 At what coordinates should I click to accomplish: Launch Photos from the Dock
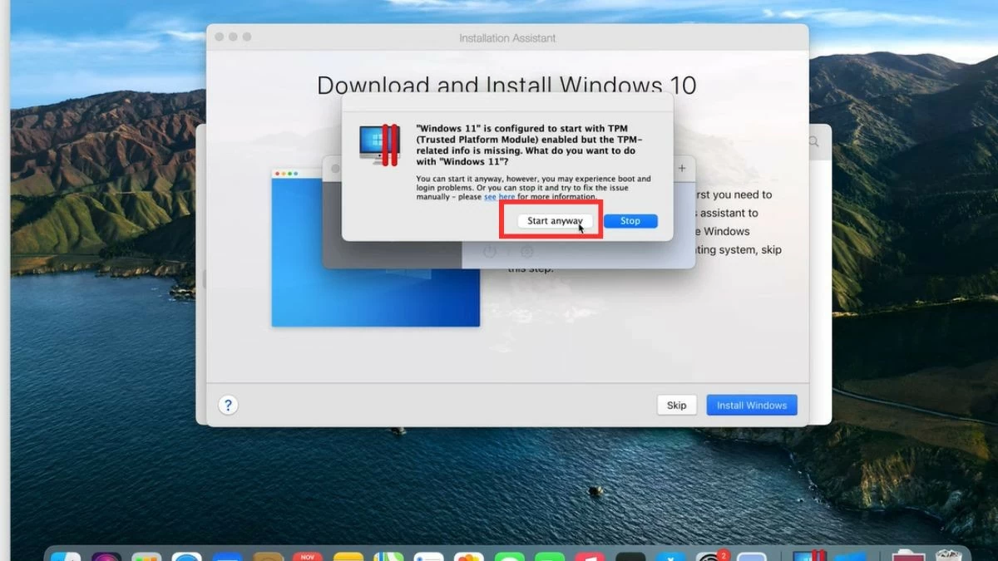[469, 556]
